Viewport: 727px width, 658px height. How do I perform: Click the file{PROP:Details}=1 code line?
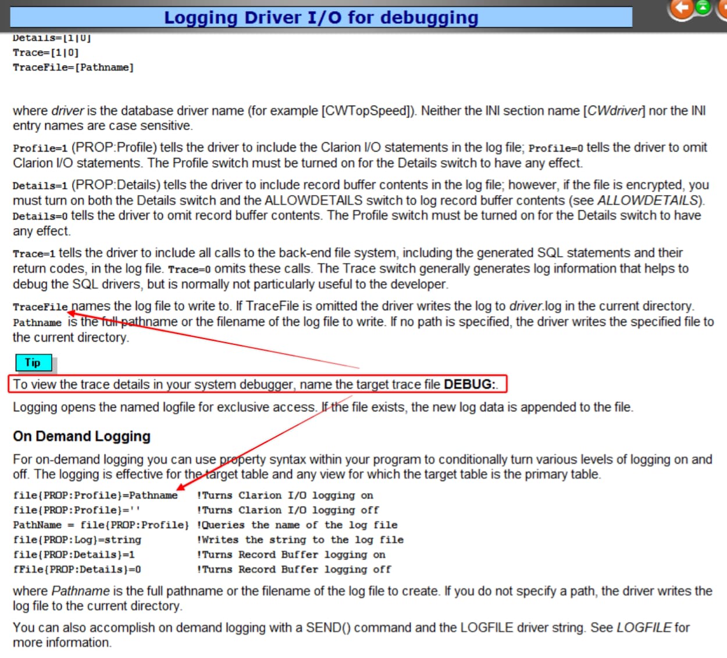74,555
